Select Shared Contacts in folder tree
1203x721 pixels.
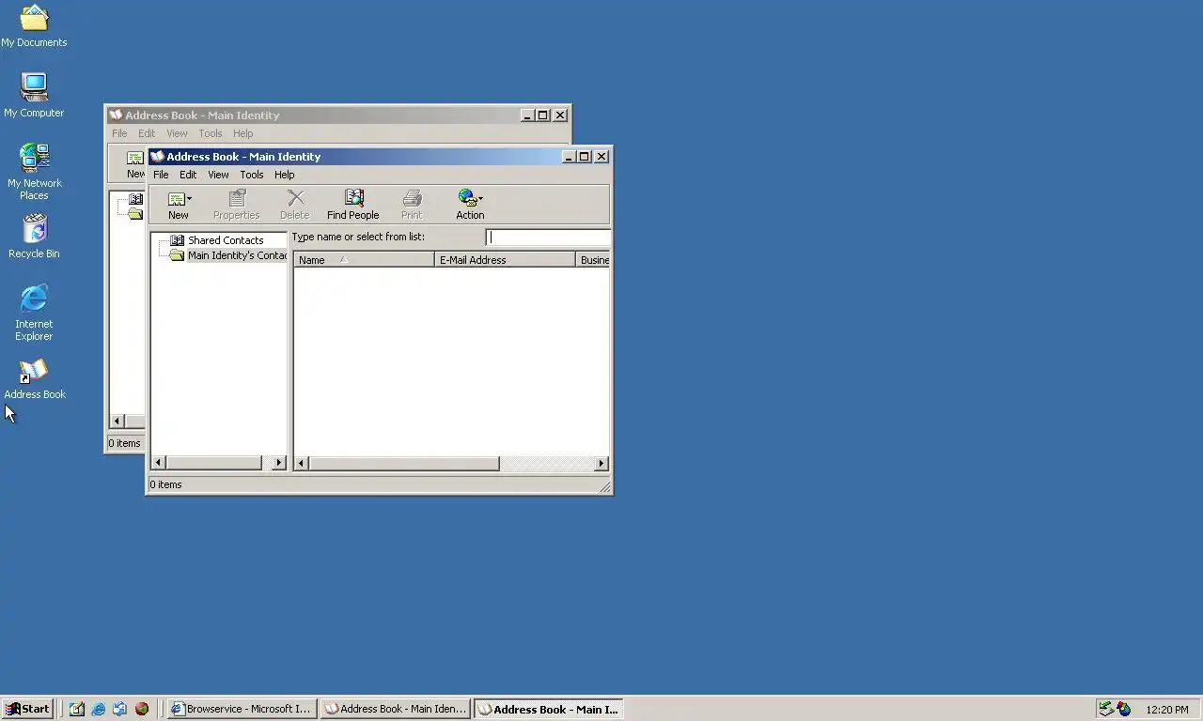226,240
